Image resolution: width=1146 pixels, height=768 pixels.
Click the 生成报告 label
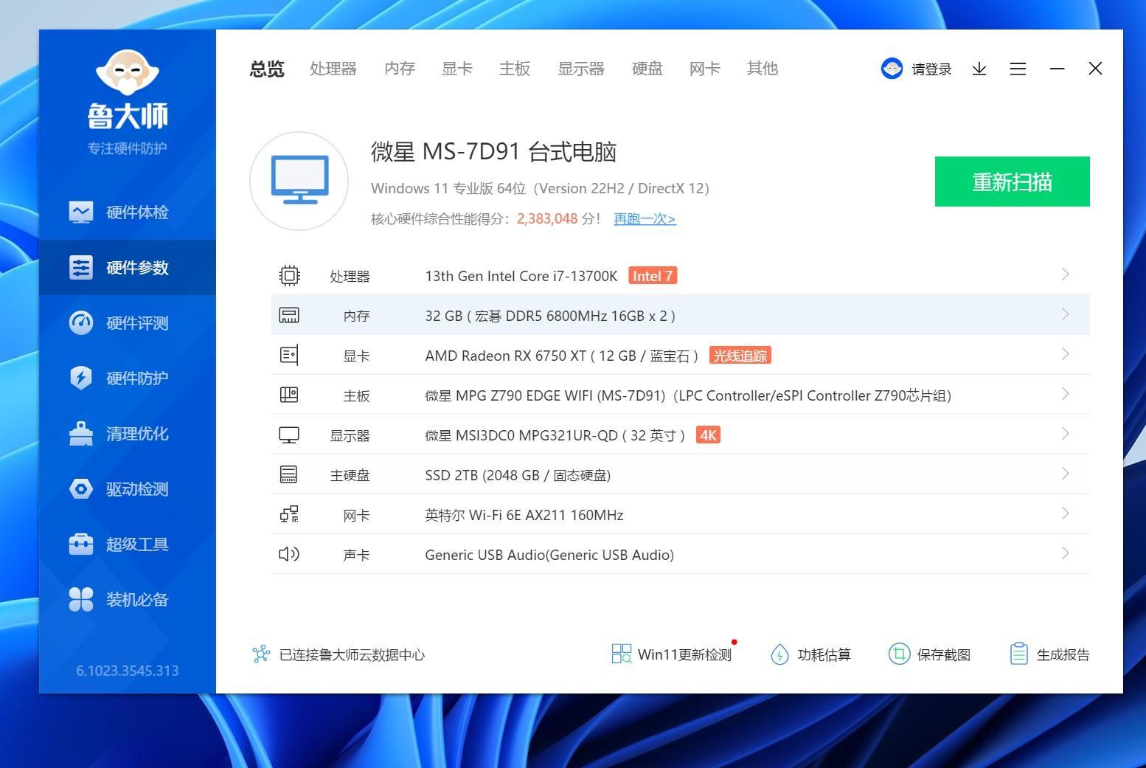coord(1063,655)
